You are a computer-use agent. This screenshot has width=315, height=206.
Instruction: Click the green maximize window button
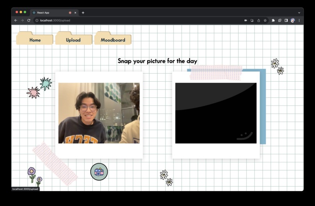[25, 12]
